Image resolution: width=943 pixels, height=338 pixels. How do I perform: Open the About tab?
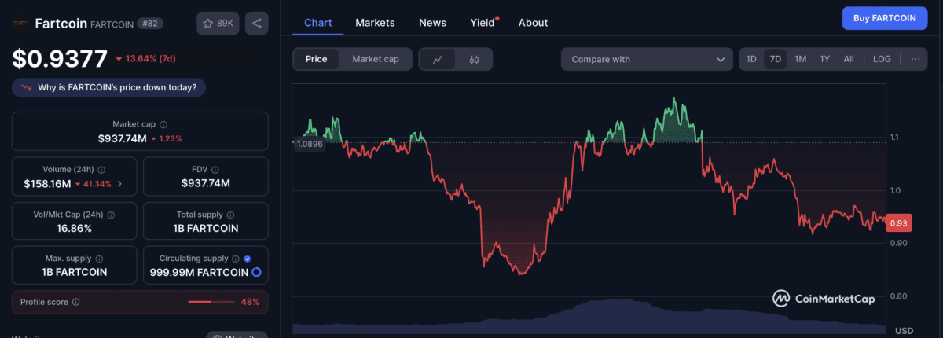(533, 23)
